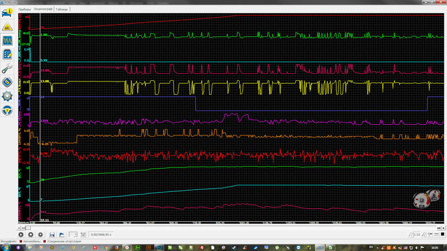Open the DTC trouble codes section
447x251 pixels.
click(7, 27)
